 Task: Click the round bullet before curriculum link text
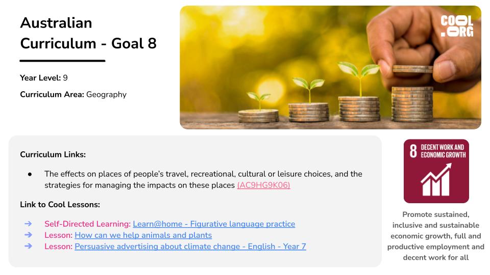[x=30, y=174]
